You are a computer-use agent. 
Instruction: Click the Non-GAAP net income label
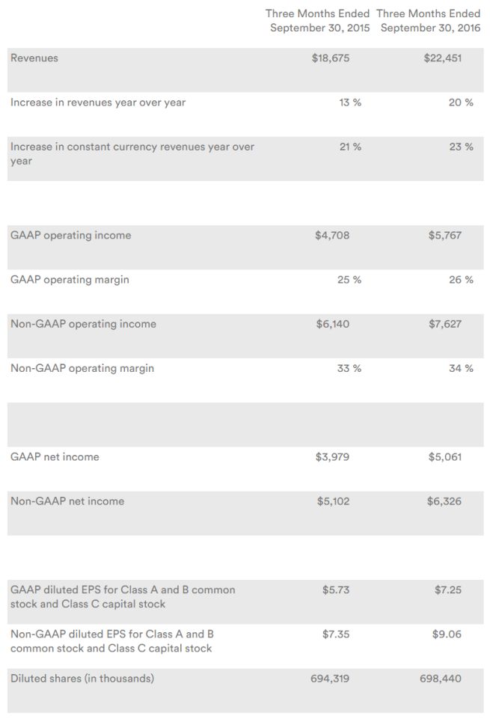click(x=67, y=501)
